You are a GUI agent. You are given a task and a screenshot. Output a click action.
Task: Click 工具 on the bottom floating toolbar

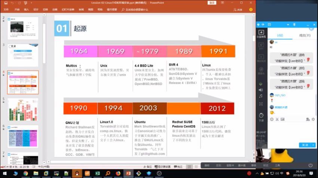click(x=278, y=165)
